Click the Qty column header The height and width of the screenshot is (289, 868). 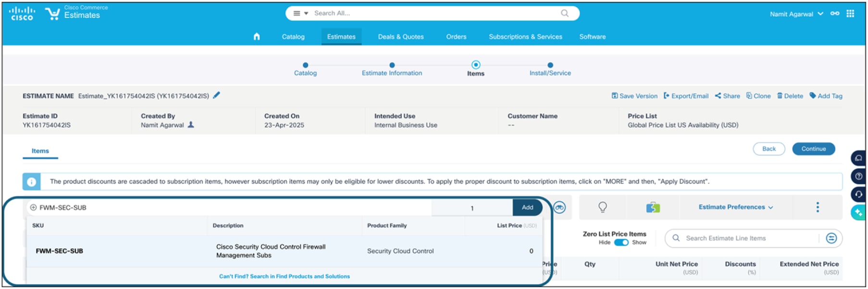click(590, 264)
